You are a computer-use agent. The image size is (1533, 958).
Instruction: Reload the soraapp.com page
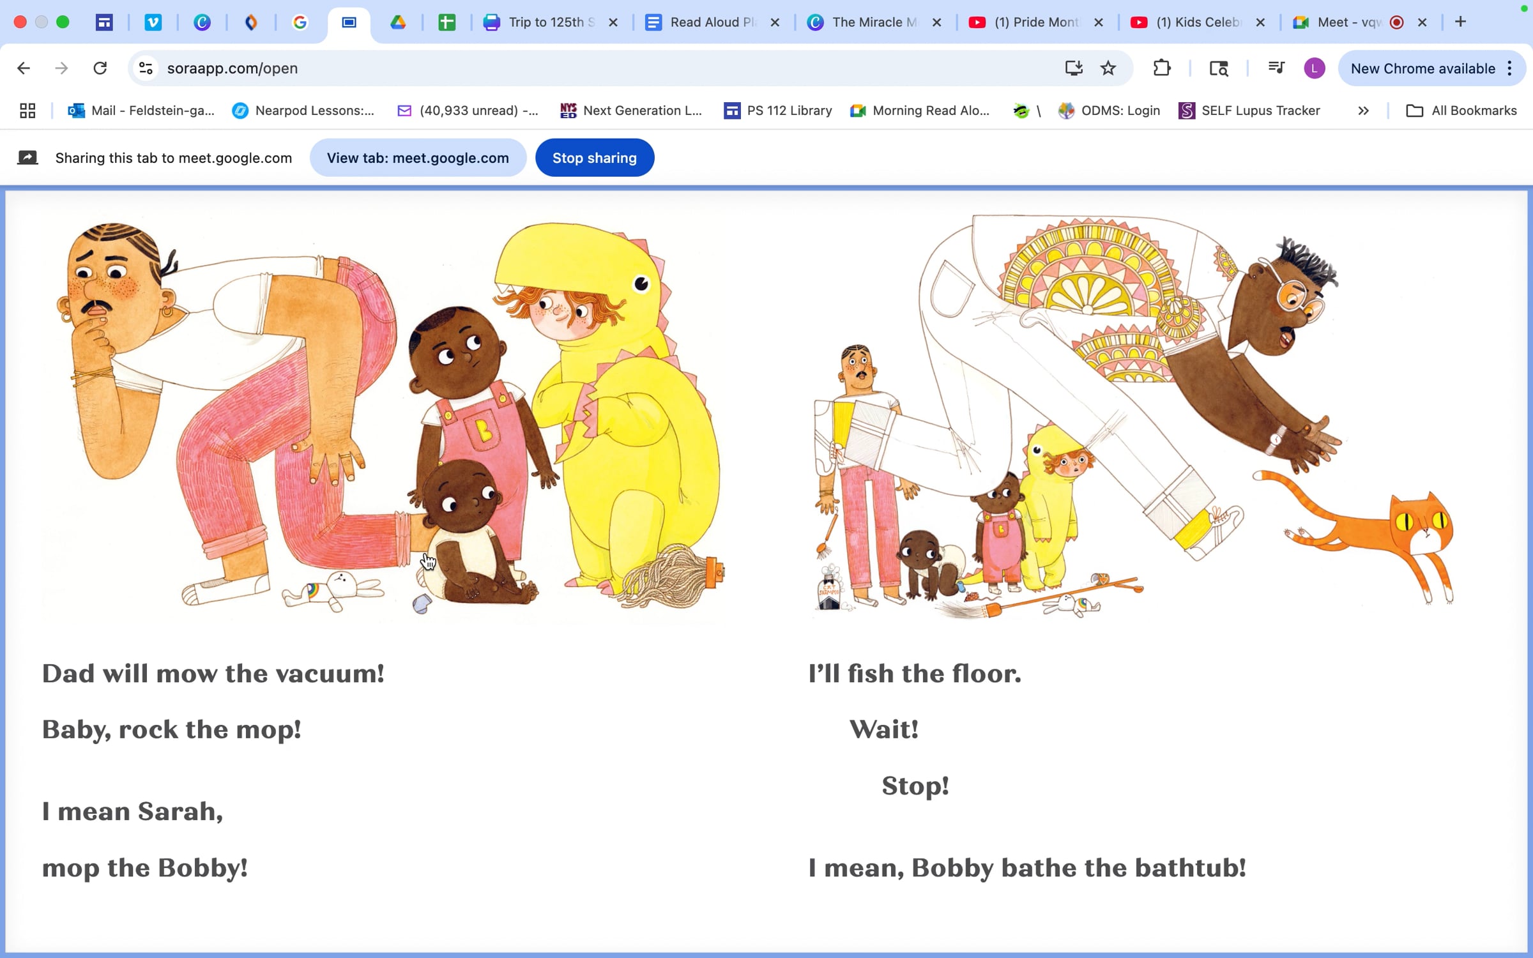100,68
